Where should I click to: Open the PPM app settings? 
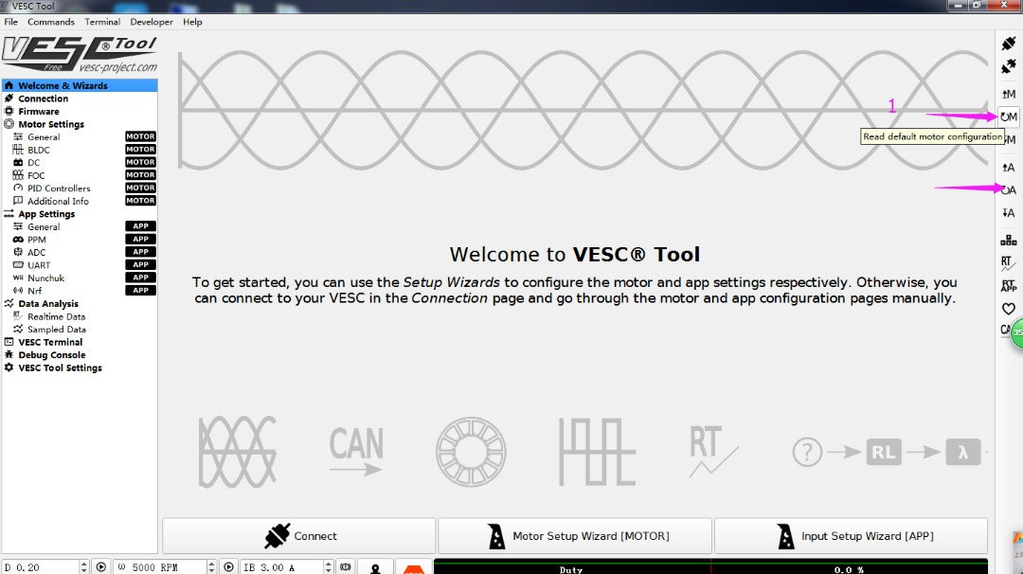point(80,240)
